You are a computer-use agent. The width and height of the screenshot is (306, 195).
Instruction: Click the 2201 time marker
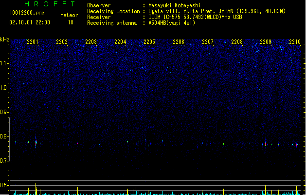coord(33,42)
